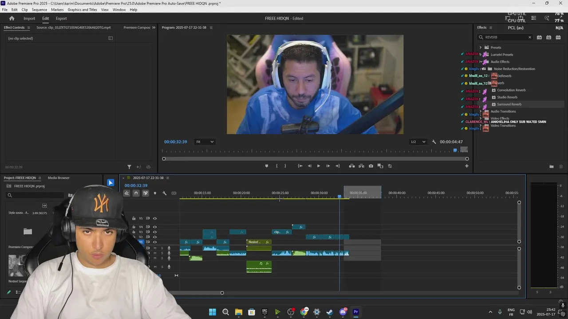Open Graphics and Titles menu
This screenshot has height=319, width=568.
[x=82, y=10]
